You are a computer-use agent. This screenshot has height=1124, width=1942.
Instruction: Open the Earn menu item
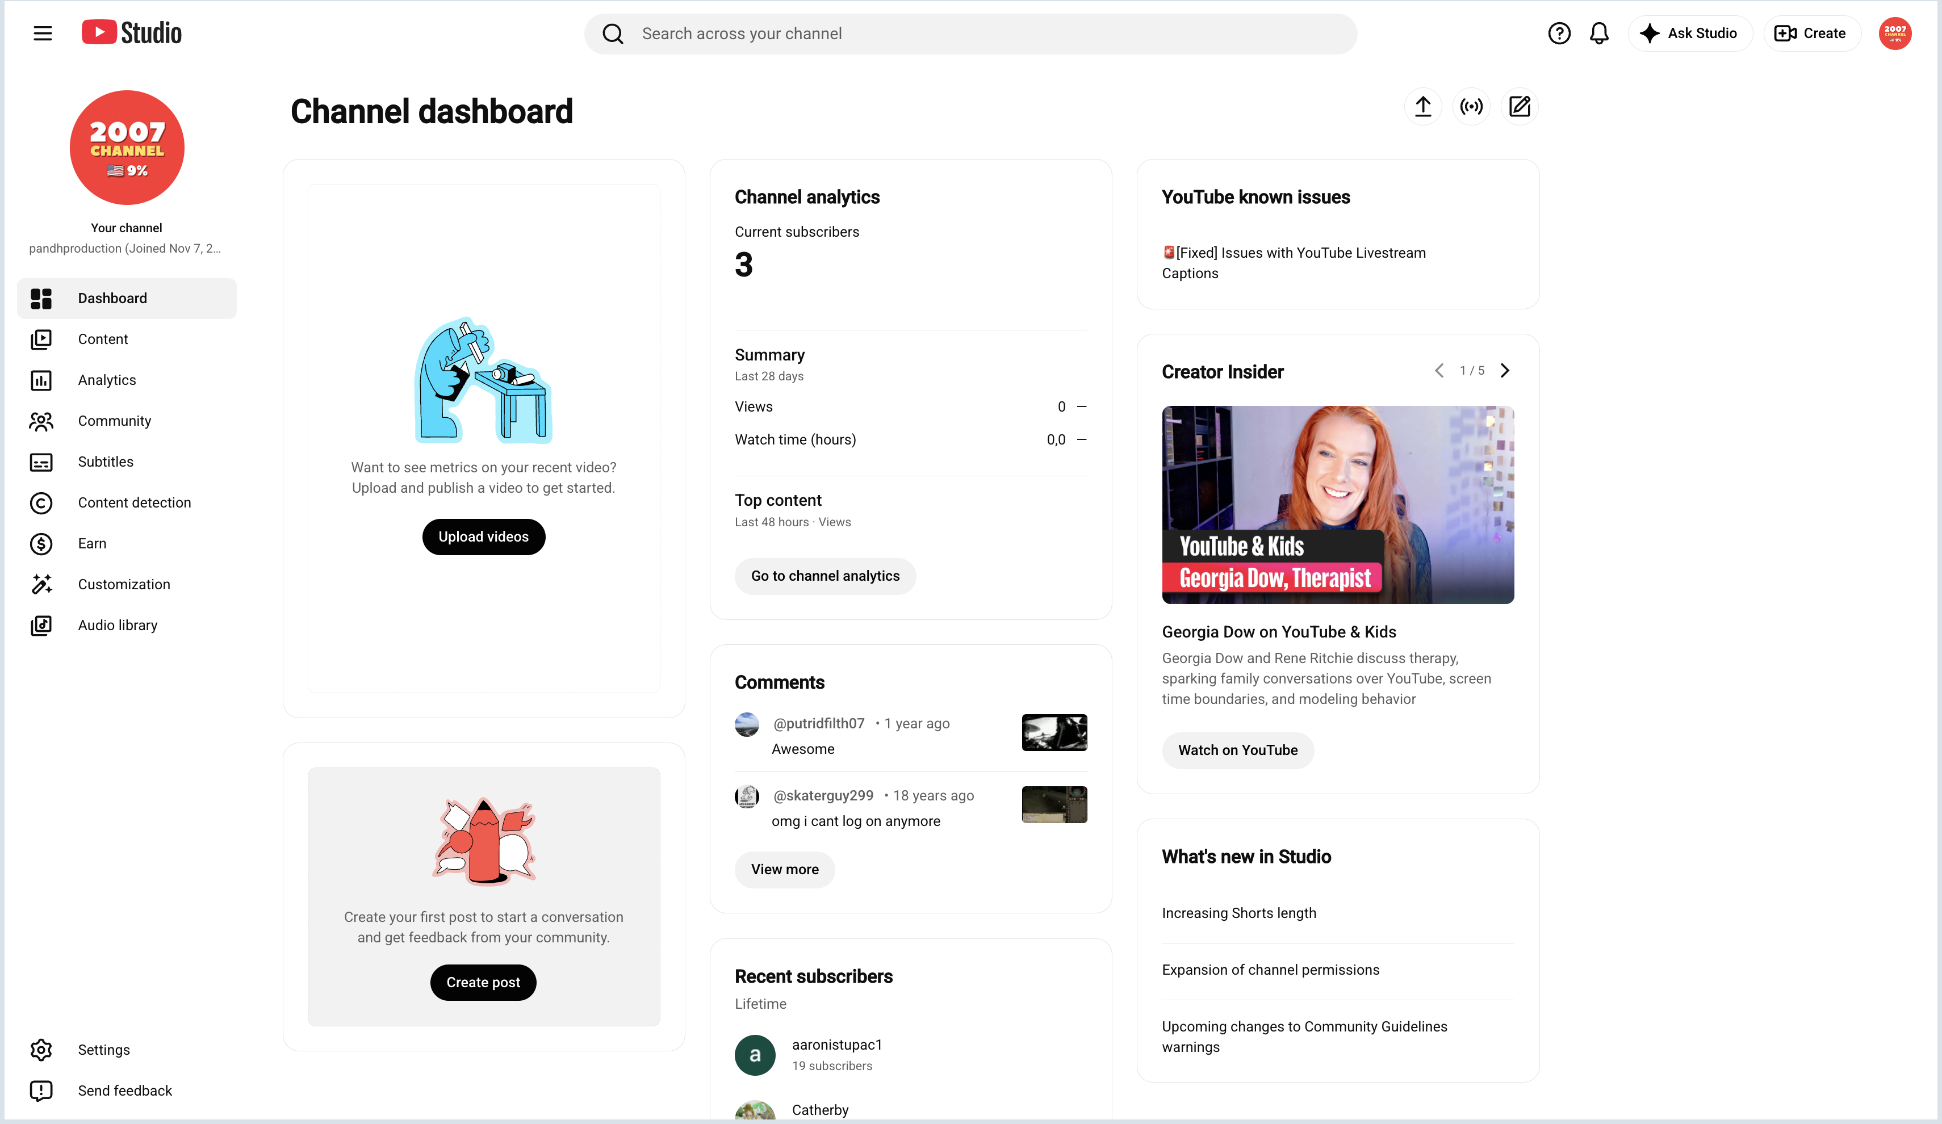tap(127, 543)
